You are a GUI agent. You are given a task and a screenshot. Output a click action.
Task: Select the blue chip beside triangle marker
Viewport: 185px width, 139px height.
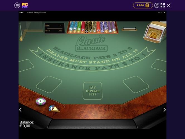pos(52,108)
